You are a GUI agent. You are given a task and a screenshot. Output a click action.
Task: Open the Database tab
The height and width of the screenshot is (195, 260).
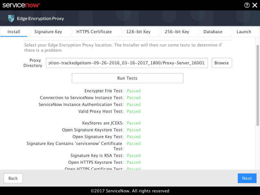(213, 32)
